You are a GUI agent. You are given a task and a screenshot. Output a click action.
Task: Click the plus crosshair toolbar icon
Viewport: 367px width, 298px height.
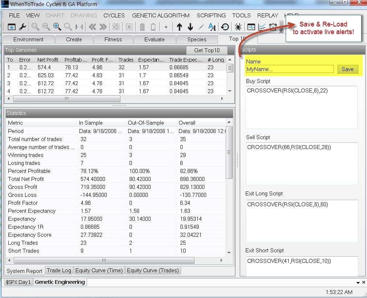(166, 27)
